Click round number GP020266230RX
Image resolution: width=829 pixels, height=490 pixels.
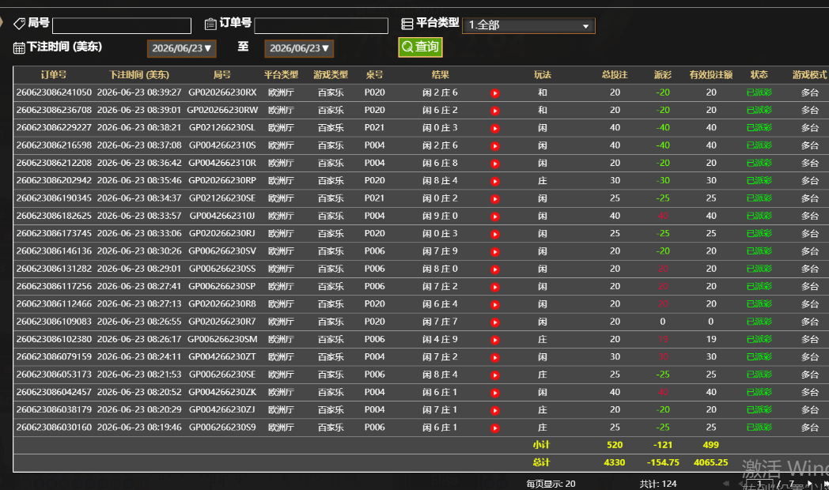222,92
